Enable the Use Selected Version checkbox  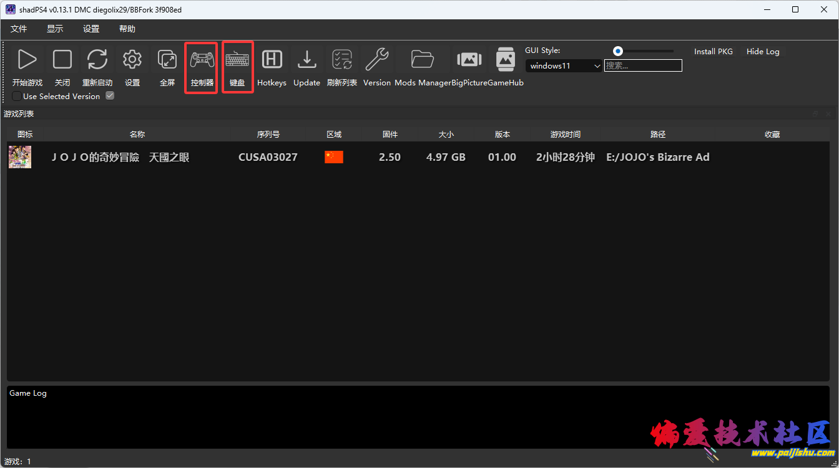[x=17, y=97]
